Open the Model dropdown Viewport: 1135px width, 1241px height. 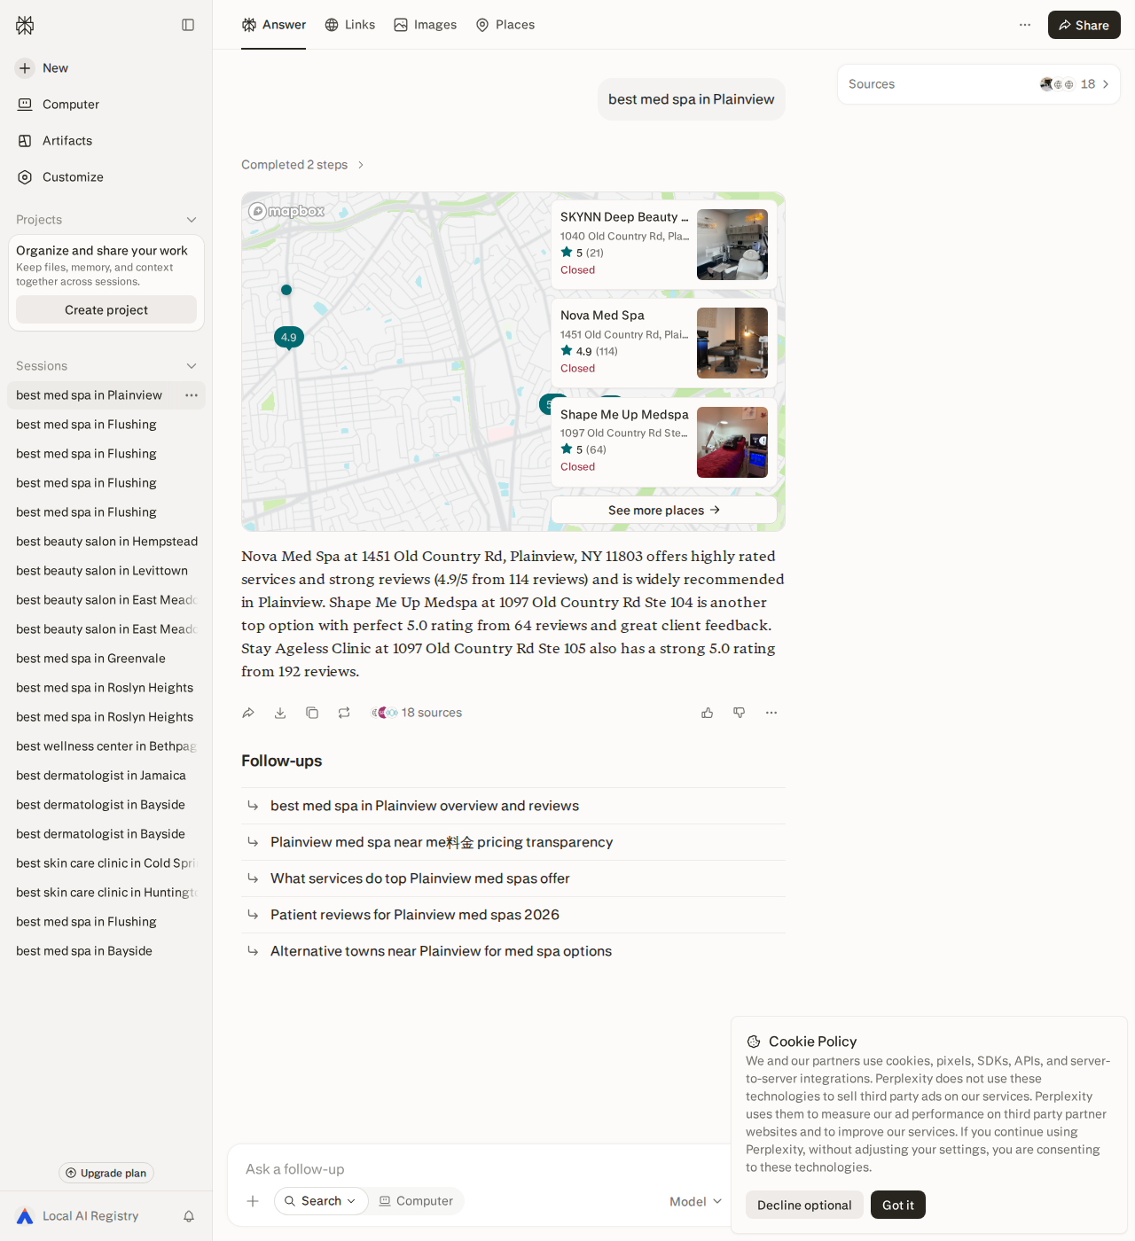pyautogui.click(x=696, y=1201)
